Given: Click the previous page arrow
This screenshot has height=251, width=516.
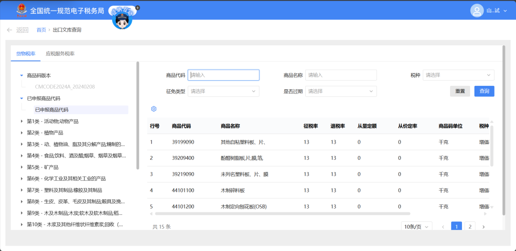Looking at the screenshot, I should tap(443, 227).
